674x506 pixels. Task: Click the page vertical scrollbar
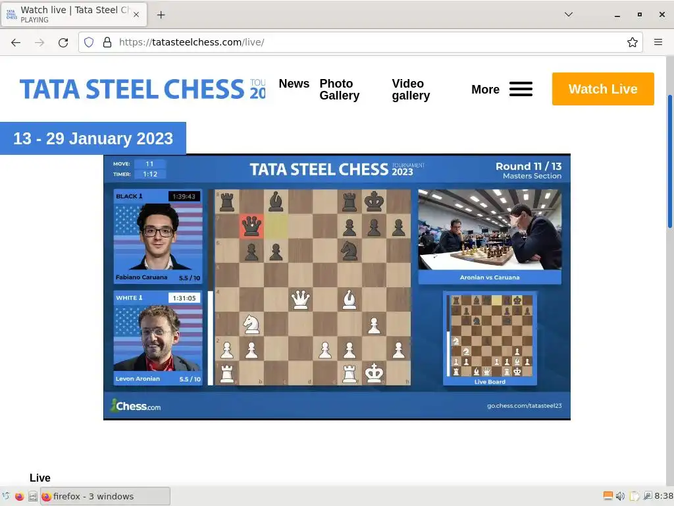click(x=669, y=161)
